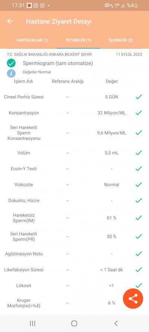Tap the checkmark beside Likefaksiyon Süresi row

click(x=139, y=270)
